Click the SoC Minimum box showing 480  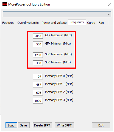38,63
